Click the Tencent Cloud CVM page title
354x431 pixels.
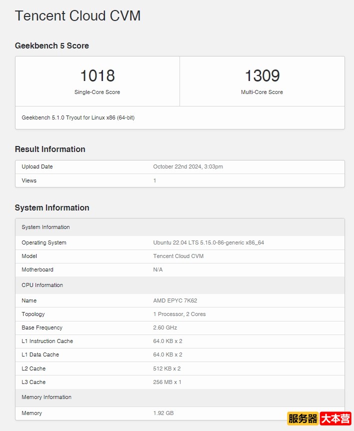pos(77,16)
